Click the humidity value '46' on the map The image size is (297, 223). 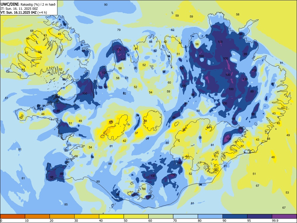[x=43, y=114]
